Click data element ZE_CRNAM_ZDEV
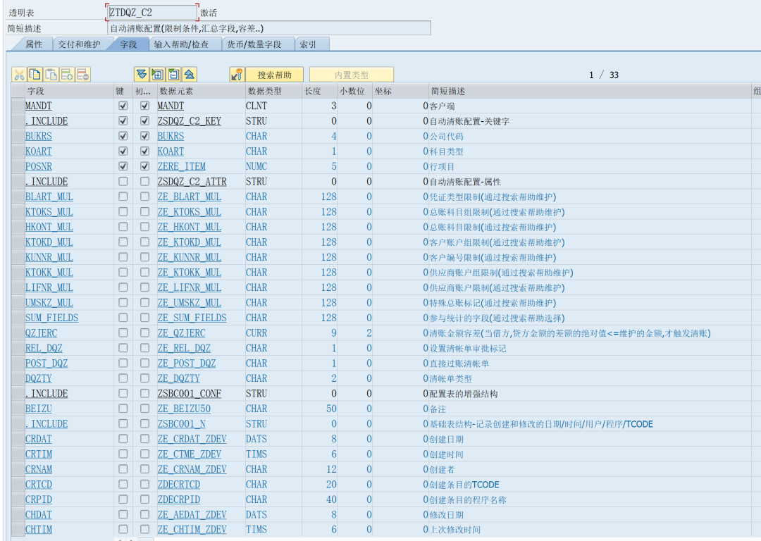761x541 pixels. tap(192, 469)
